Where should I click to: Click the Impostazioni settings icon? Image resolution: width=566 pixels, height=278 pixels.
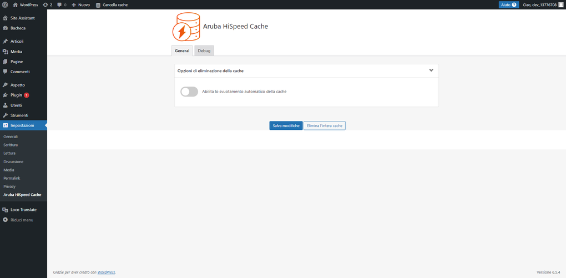pyautogui.click(x=5, y=125)
